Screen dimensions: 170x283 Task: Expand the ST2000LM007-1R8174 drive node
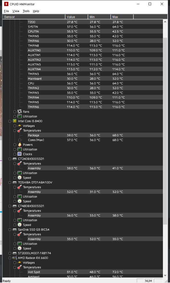point(10,253)
